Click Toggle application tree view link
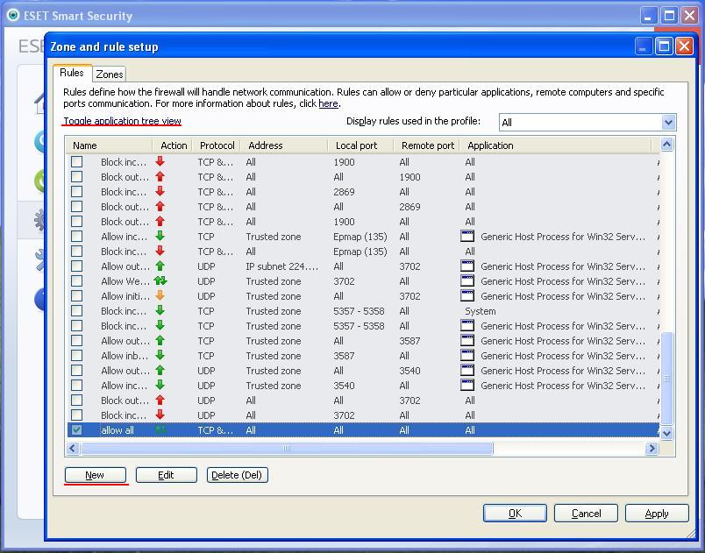The image size is (705, 553). [122, 121]
